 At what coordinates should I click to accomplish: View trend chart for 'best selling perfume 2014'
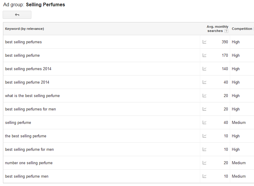[x=204, y=82]
